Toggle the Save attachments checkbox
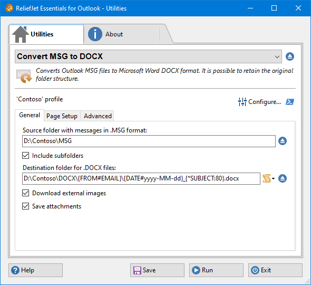The width and height of the screenshot is (311, 285). point(26,206)
